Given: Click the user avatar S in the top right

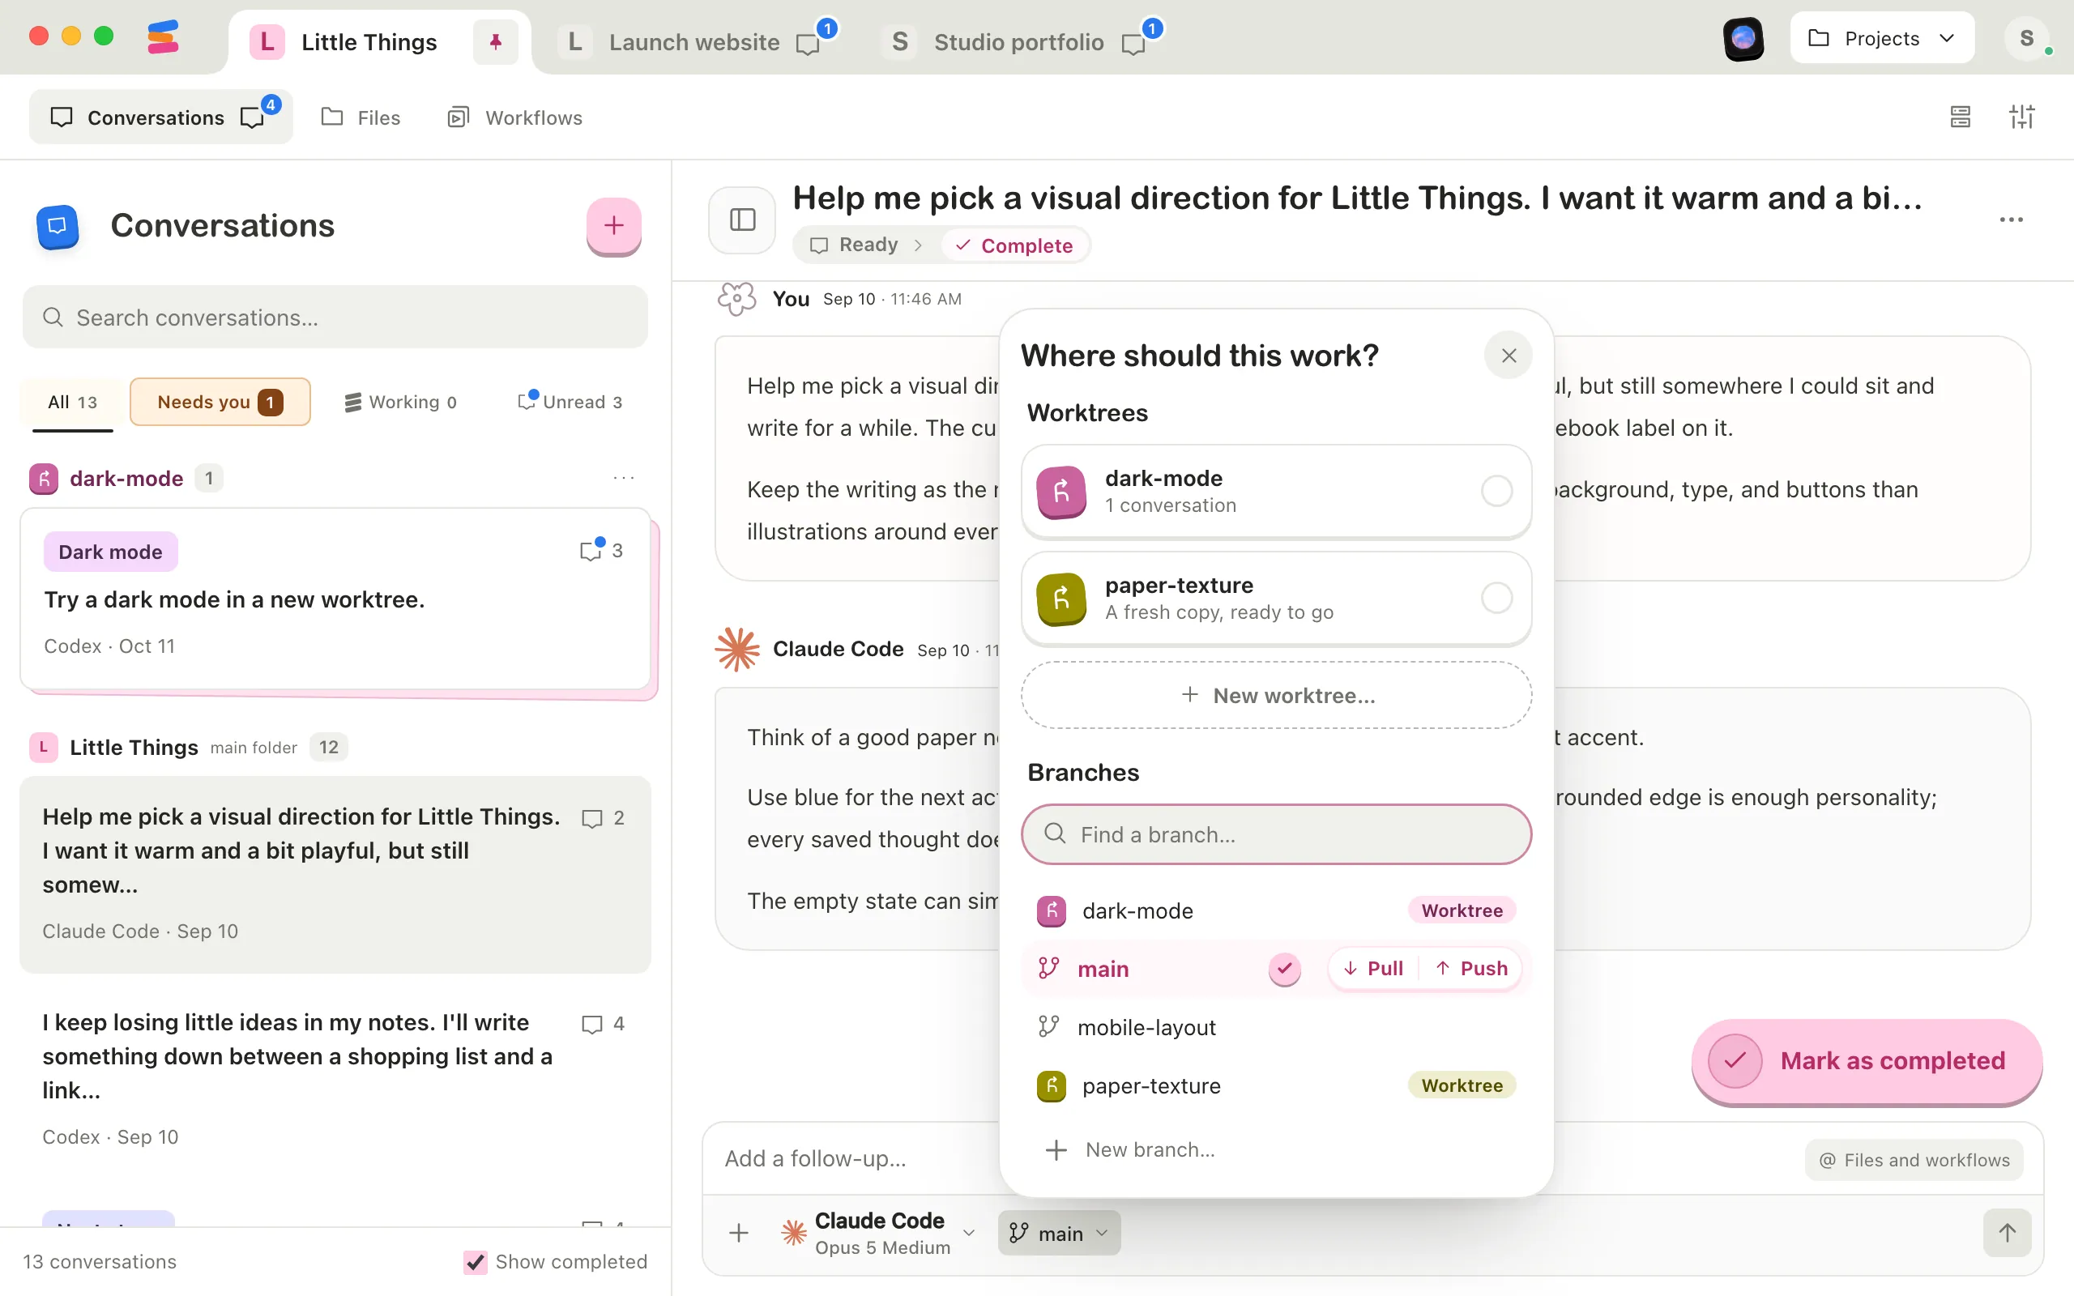Looking at the screenshot, I should (2026, 39).
